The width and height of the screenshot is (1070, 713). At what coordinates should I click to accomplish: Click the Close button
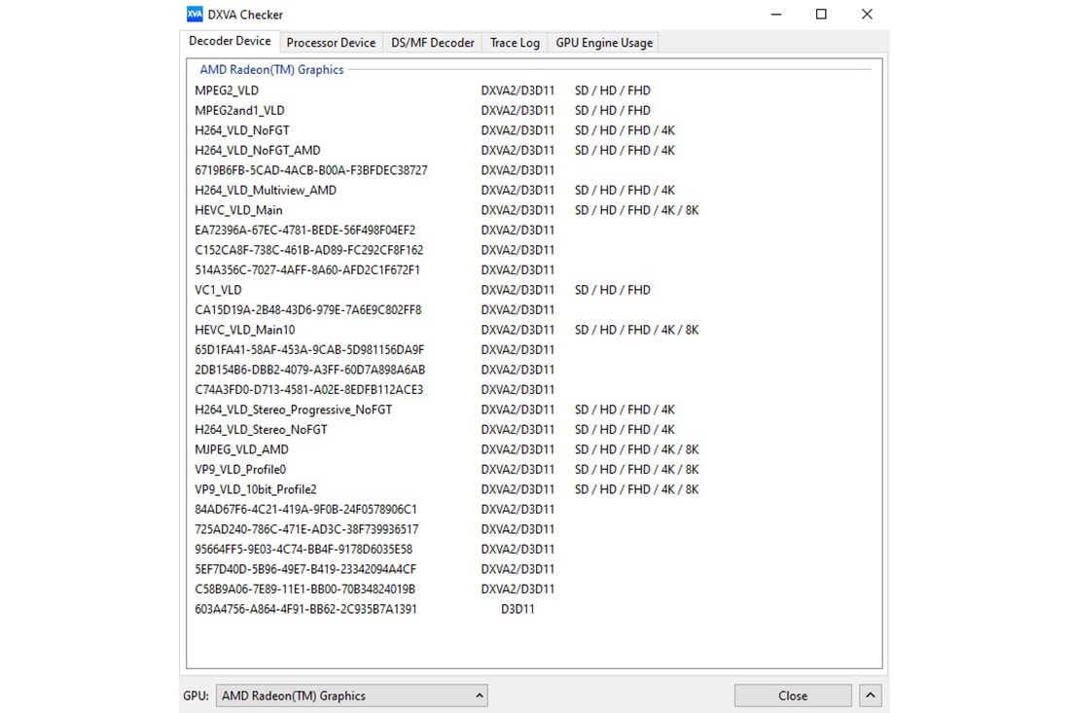(793, 695)
